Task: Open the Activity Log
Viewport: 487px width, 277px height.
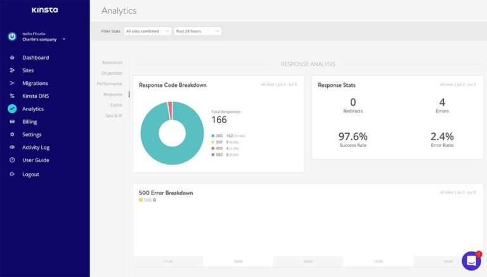Action: click(36, 148)
